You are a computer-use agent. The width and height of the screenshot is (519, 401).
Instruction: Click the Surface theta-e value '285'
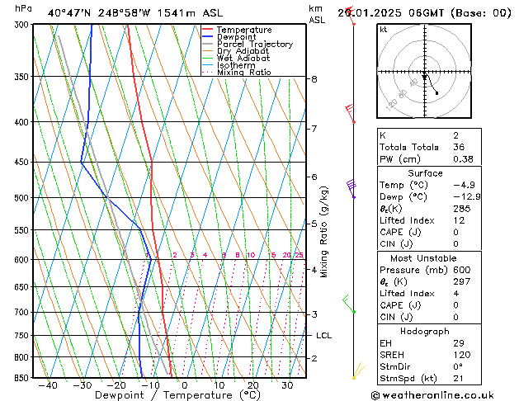pos(462,209)
